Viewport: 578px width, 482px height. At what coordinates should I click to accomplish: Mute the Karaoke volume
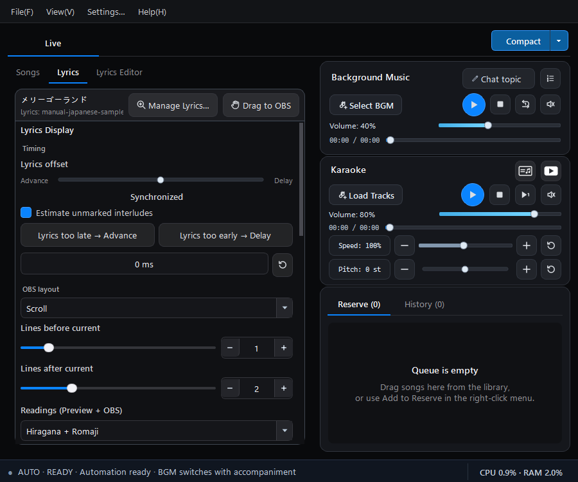551,195
